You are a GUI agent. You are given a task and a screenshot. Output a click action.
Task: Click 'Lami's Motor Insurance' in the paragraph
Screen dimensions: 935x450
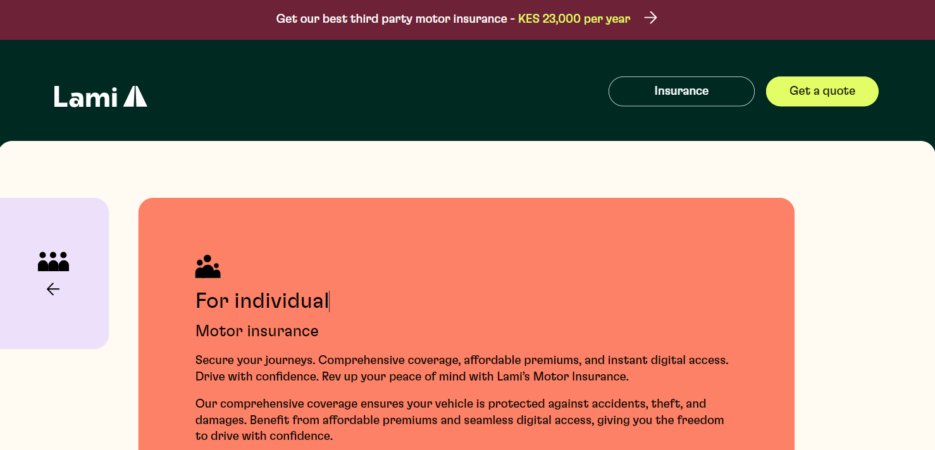coord(581,377)
